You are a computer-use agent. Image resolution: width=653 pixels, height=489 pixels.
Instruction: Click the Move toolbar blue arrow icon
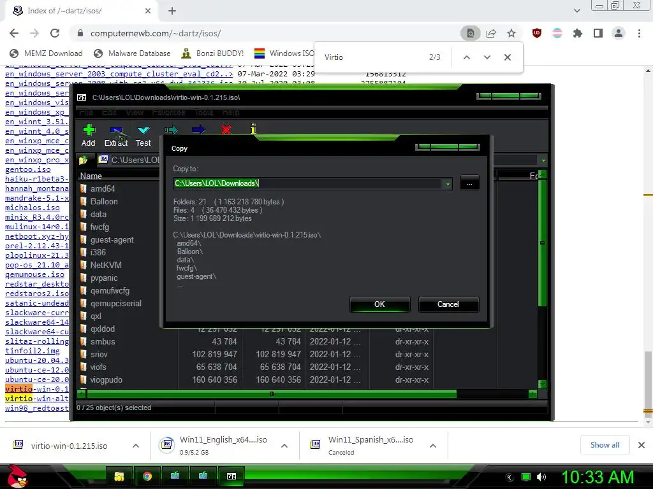pyautogui.click(x=198, y=130)
